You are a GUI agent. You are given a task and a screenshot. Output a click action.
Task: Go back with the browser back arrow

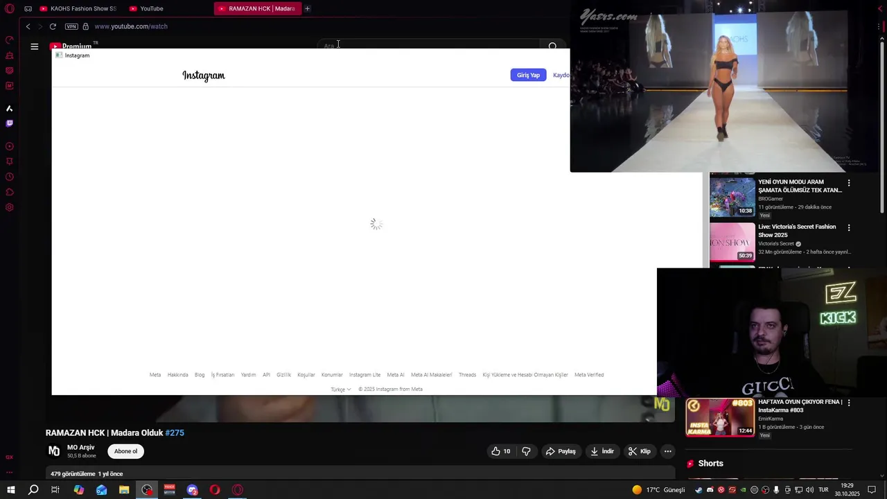[x=28, y=26]
